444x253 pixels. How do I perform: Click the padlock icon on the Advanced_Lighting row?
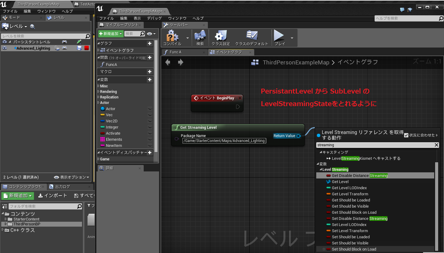point(57,48)
